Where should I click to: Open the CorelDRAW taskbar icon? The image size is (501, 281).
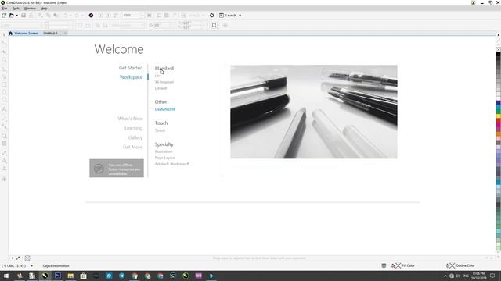click(45, 276)
